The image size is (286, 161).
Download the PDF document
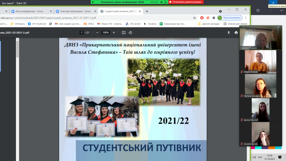[229, 32]
